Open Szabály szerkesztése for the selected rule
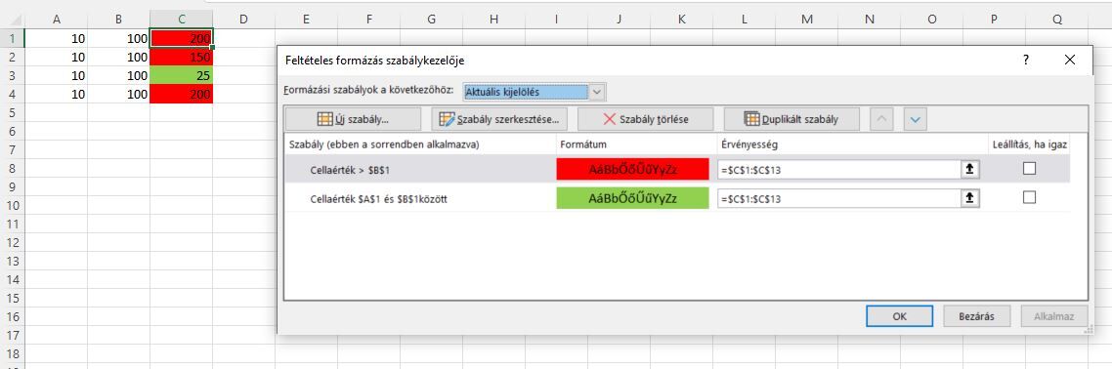The image size is (1112, 369). pyautogui.click(x=499, y=119)
